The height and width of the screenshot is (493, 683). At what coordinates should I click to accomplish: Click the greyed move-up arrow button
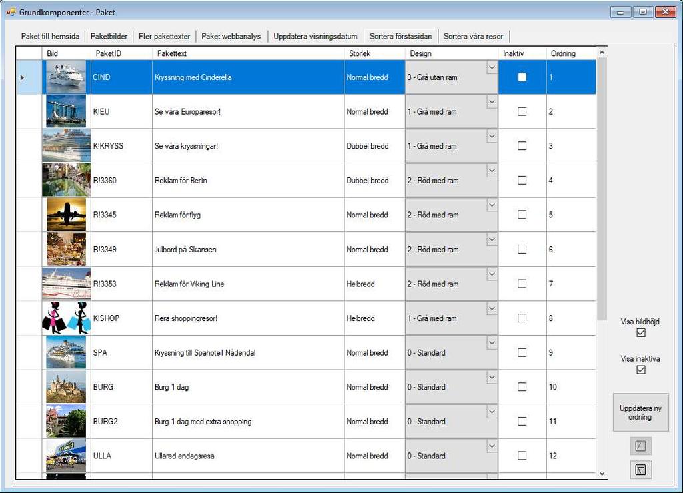click(640, 446)
